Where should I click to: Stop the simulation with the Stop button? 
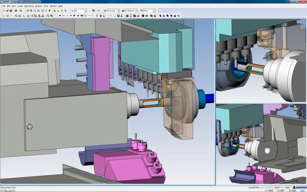[x=60, y=16]
